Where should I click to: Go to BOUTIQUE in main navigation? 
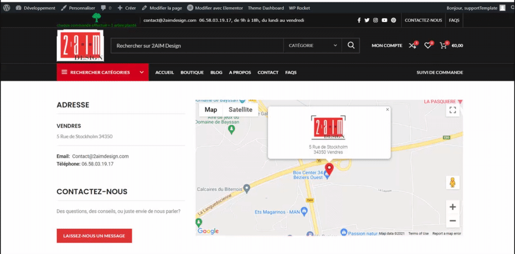(192, 72)
